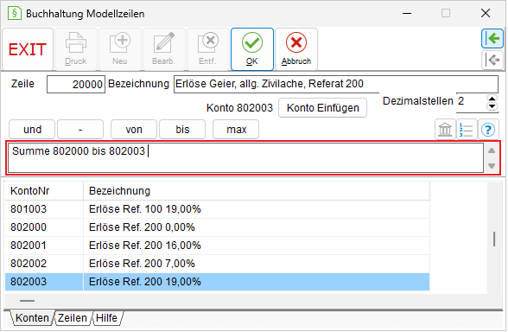Select account row 802002
The height and width of the screenshot is (332, 508).
tap(217, 264)
